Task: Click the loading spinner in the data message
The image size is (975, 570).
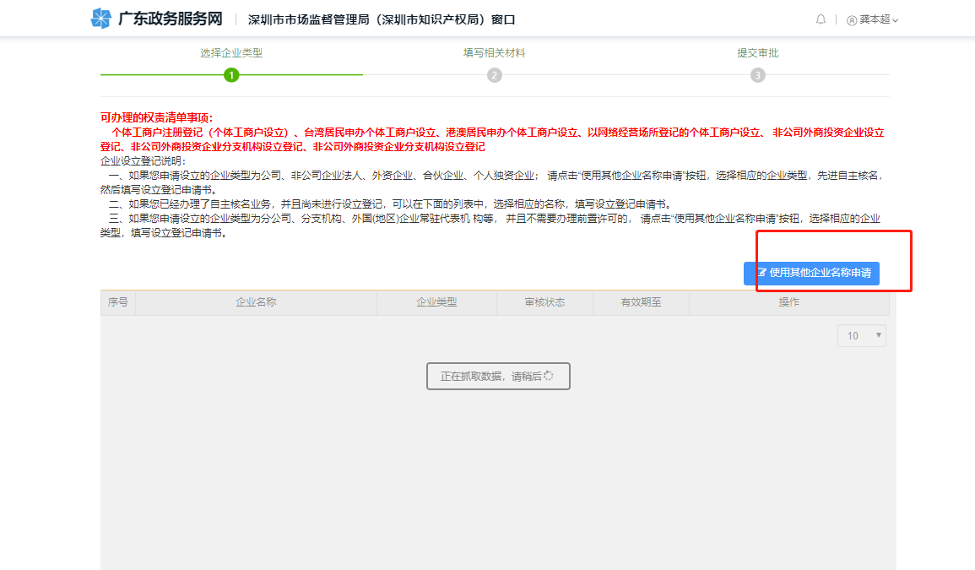Action: (x=549, y=377)
